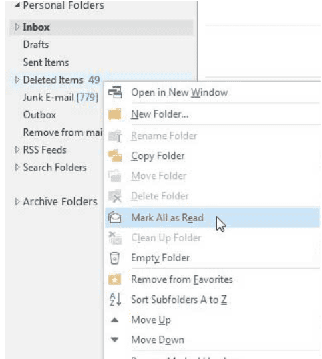
Task: Expand the RSS Feeds tree arrow
Action: 17,150
